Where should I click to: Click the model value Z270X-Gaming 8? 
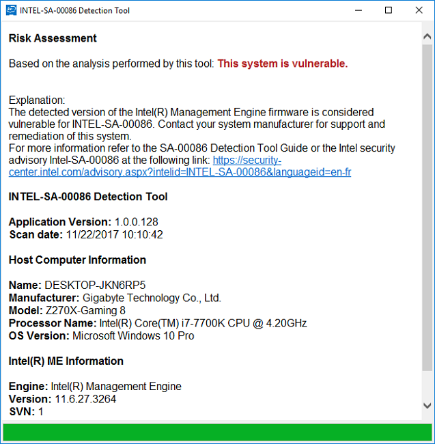[85, 310]
